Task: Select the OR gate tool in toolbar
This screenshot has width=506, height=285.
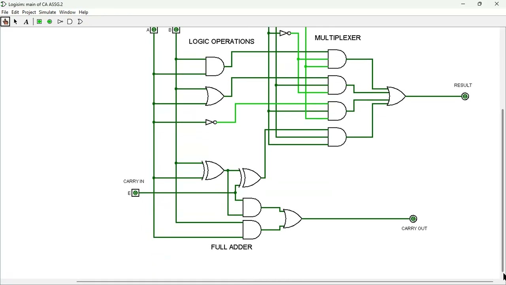Action: click(x=80, y=22)
